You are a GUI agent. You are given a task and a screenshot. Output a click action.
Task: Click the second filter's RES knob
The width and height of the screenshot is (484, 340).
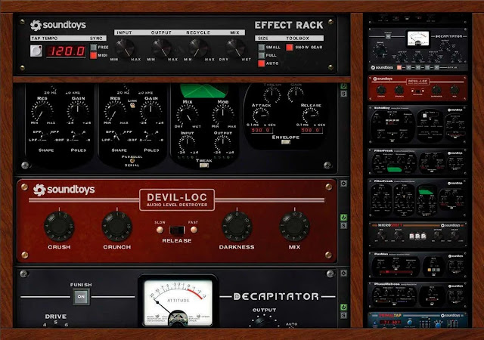[115, 112]
